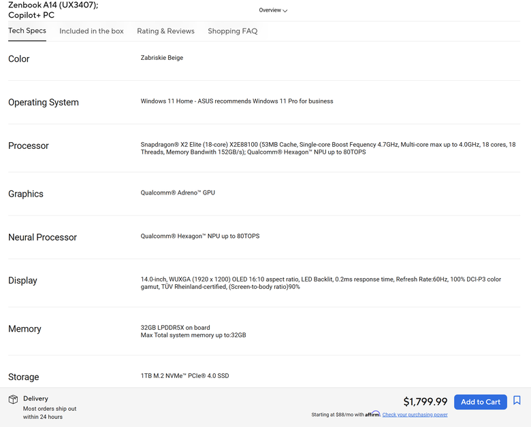531x427 pixels.
Task: Click the Affirm logo
Action: 372,414
